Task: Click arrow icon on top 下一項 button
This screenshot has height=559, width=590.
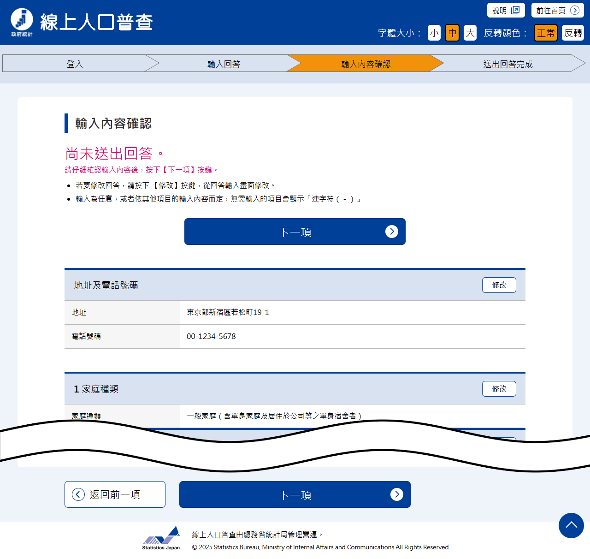Action: click(391, 232)
